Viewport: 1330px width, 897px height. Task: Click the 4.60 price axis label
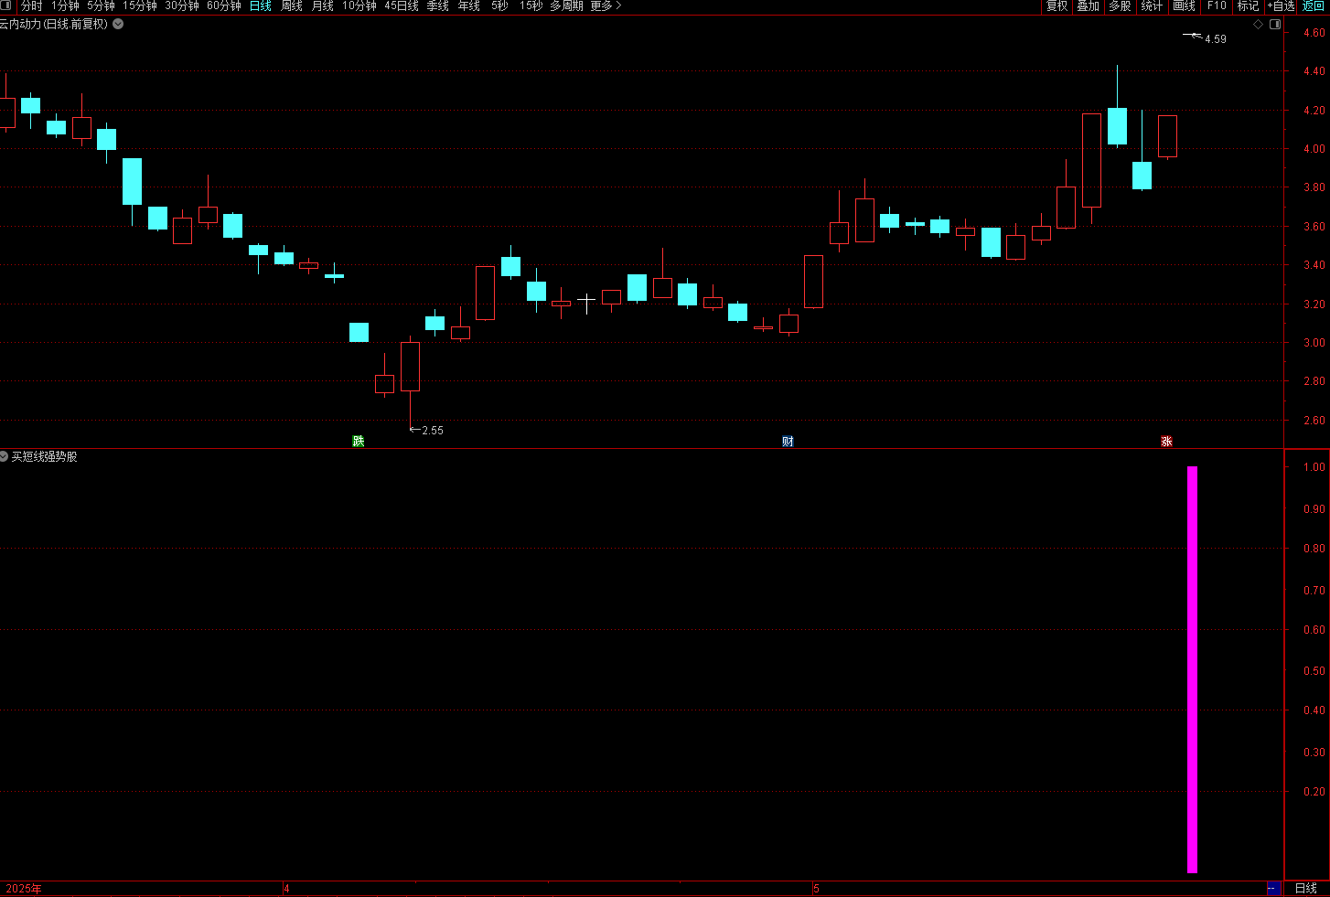tap(1314, 33)
